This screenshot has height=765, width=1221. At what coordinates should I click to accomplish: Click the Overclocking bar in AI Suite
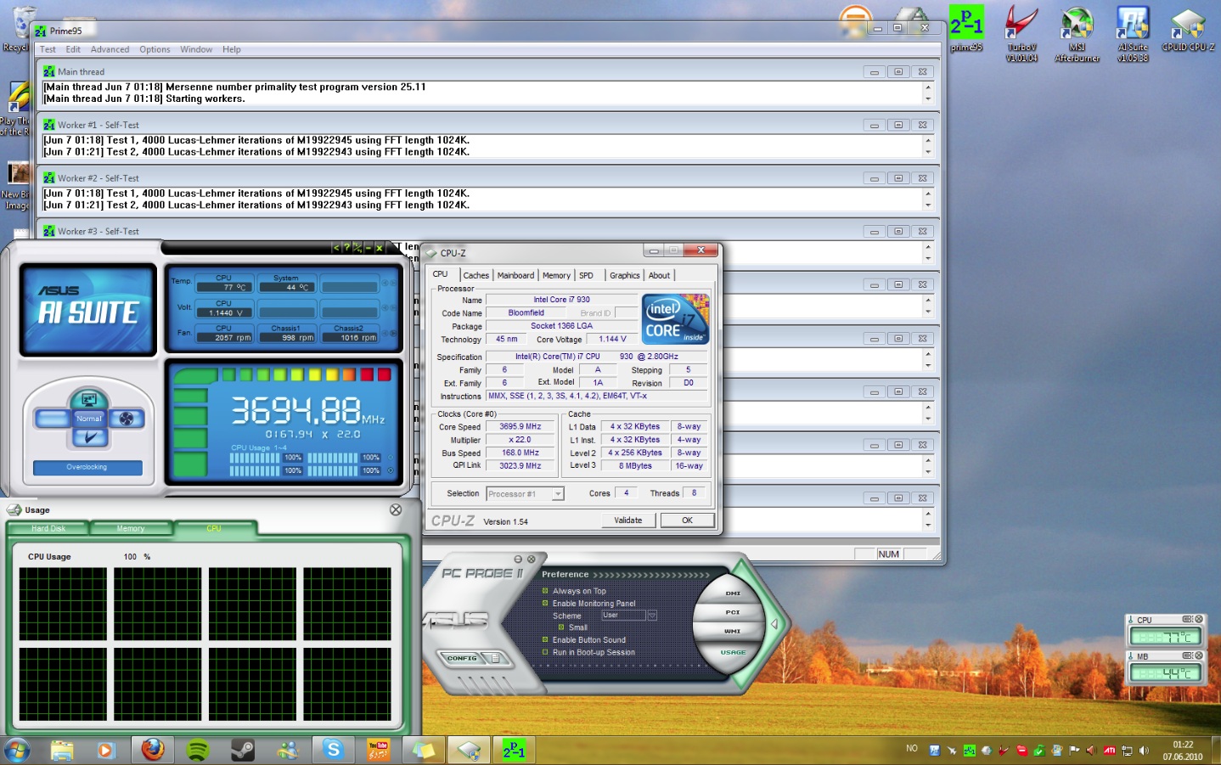pyautogui.click(x=87, y=467)
